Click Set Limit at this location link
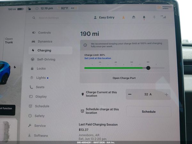 click(x=98, y=58)
